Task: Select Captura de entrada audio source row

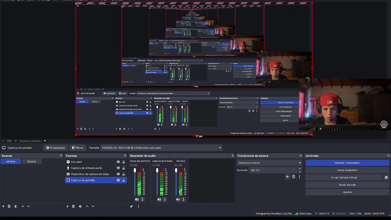Action: [96, 168]
